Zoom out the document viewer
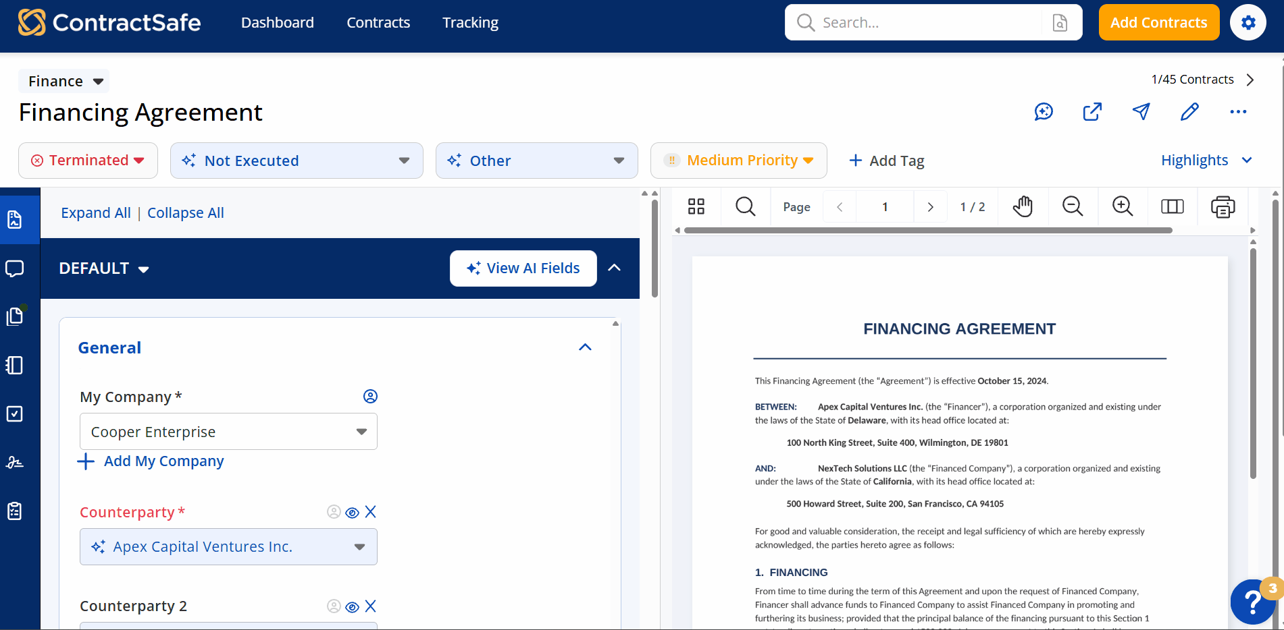The height and width of the screenshot is (630, 1284). (x=1073, y=206)
